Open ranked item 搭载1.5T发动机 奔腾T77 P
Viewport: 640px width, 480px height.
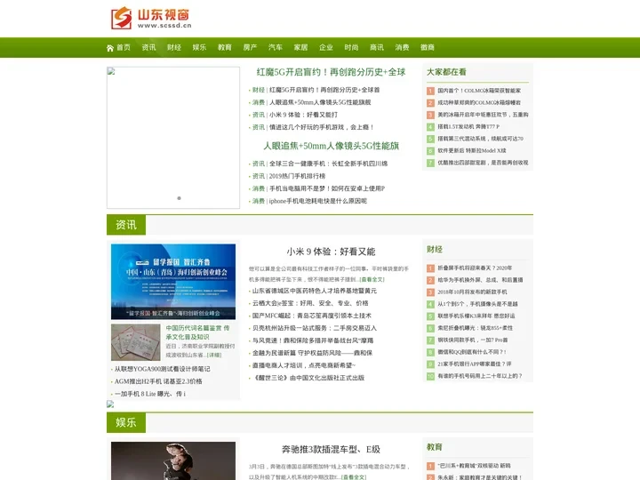click(468, 126)
